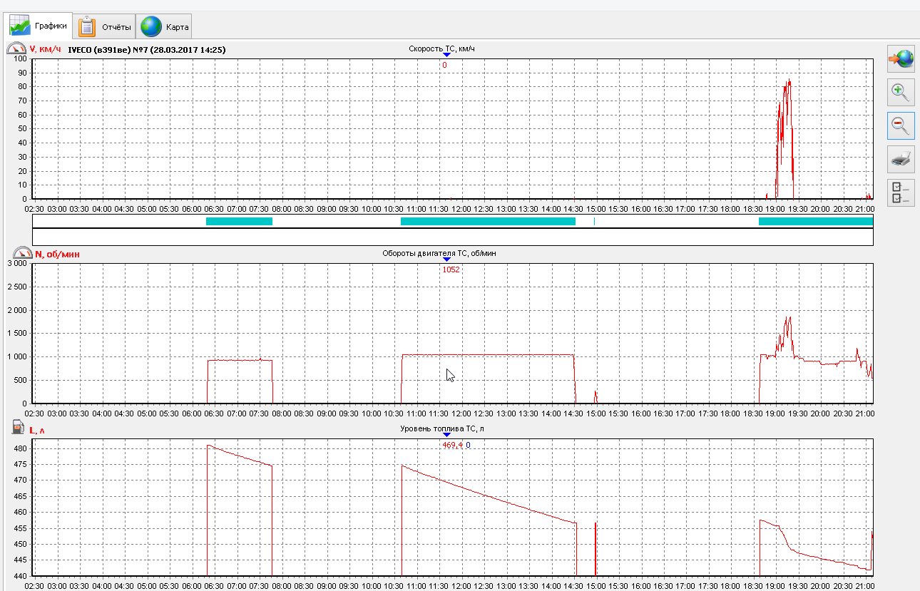The image size is (920, 591).
Task: Print the charts using the printer icon
Action: [x=901, y=159]
